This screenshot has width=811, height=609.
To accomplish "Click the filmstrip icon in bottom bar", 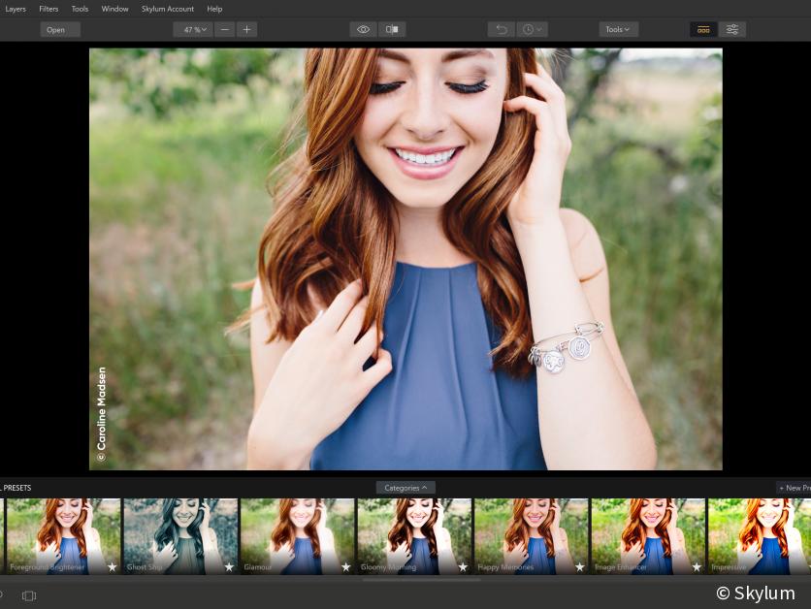I will coord(28,595).
